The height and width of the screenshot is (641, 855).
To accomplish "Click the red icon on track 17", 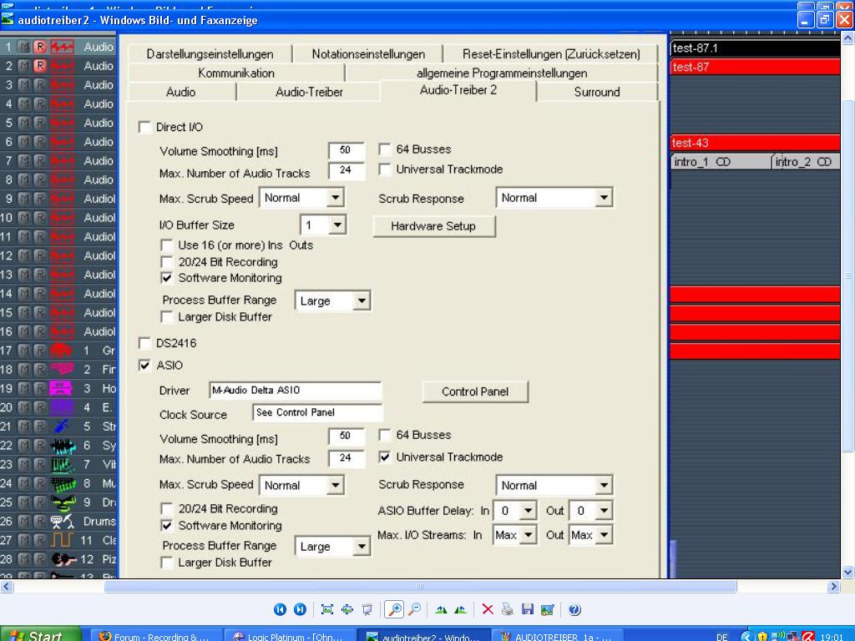I will tap(62, 351).
